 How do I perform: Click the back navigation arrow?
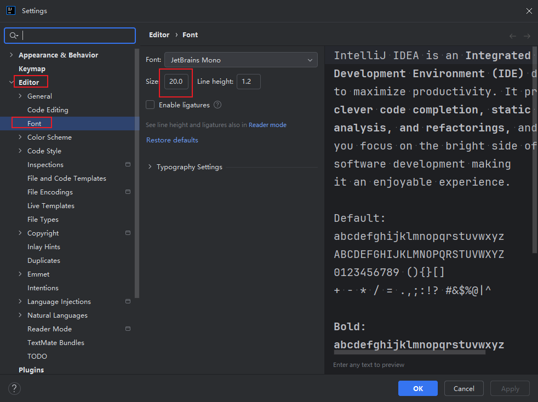513,36
